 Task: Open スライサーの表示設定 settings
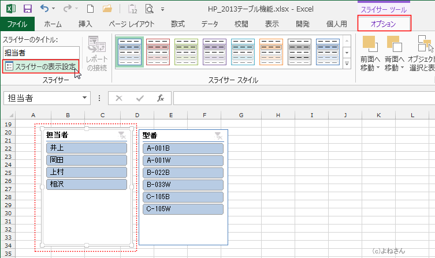coord(41,66)
